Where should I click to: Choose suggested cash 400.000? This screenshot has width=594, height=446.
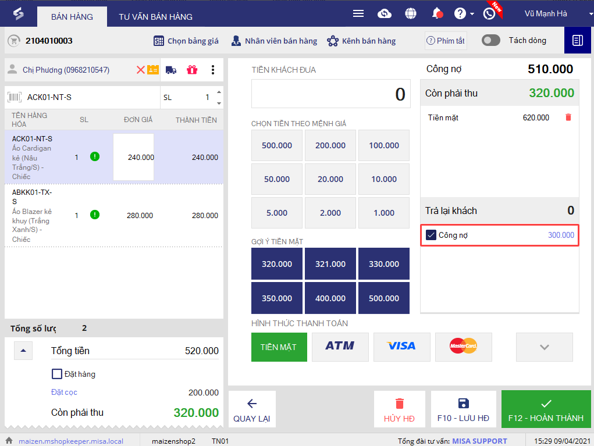coord(330,298)
